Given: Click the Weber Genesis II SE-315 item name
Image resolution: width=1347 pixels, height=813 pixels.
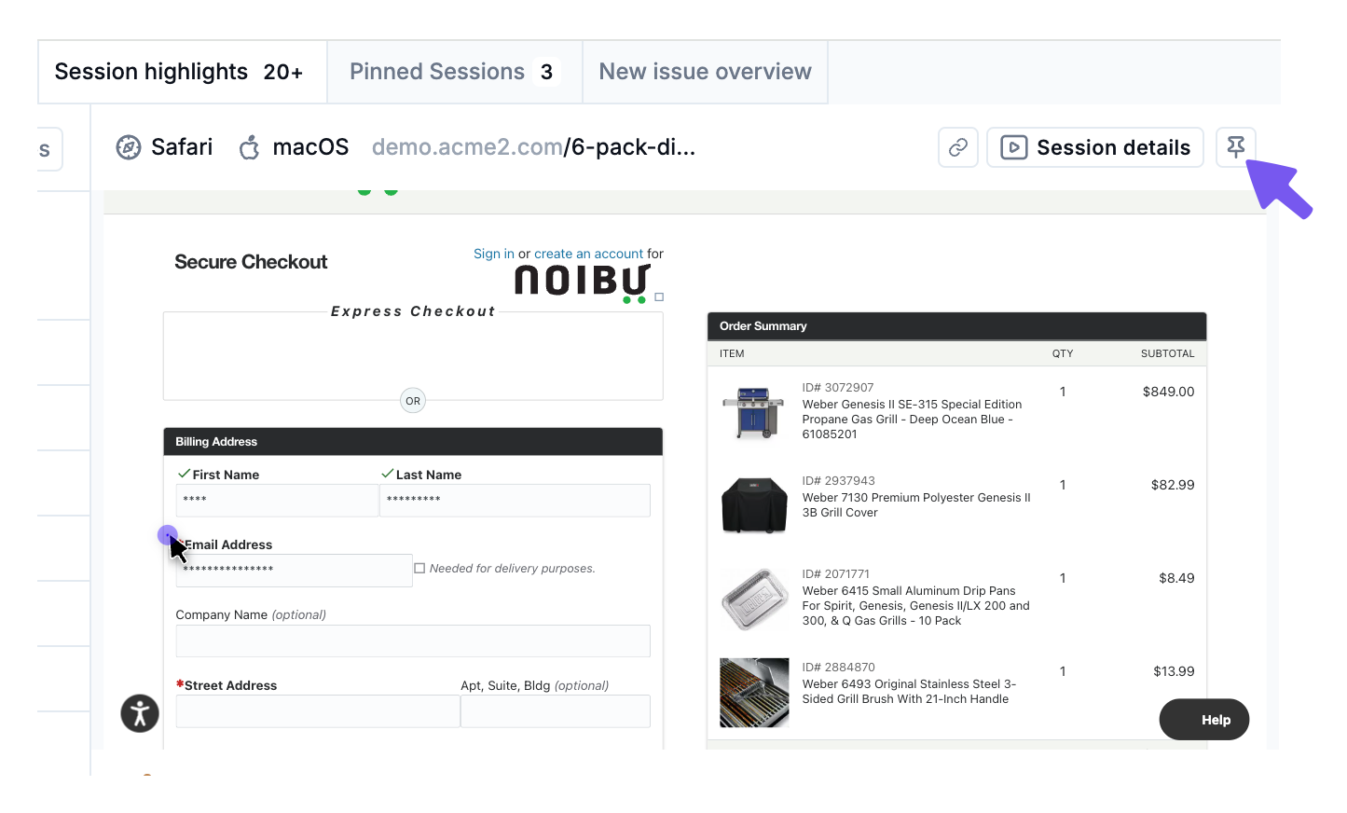Looking at the screenshot, I should (912, 420).
